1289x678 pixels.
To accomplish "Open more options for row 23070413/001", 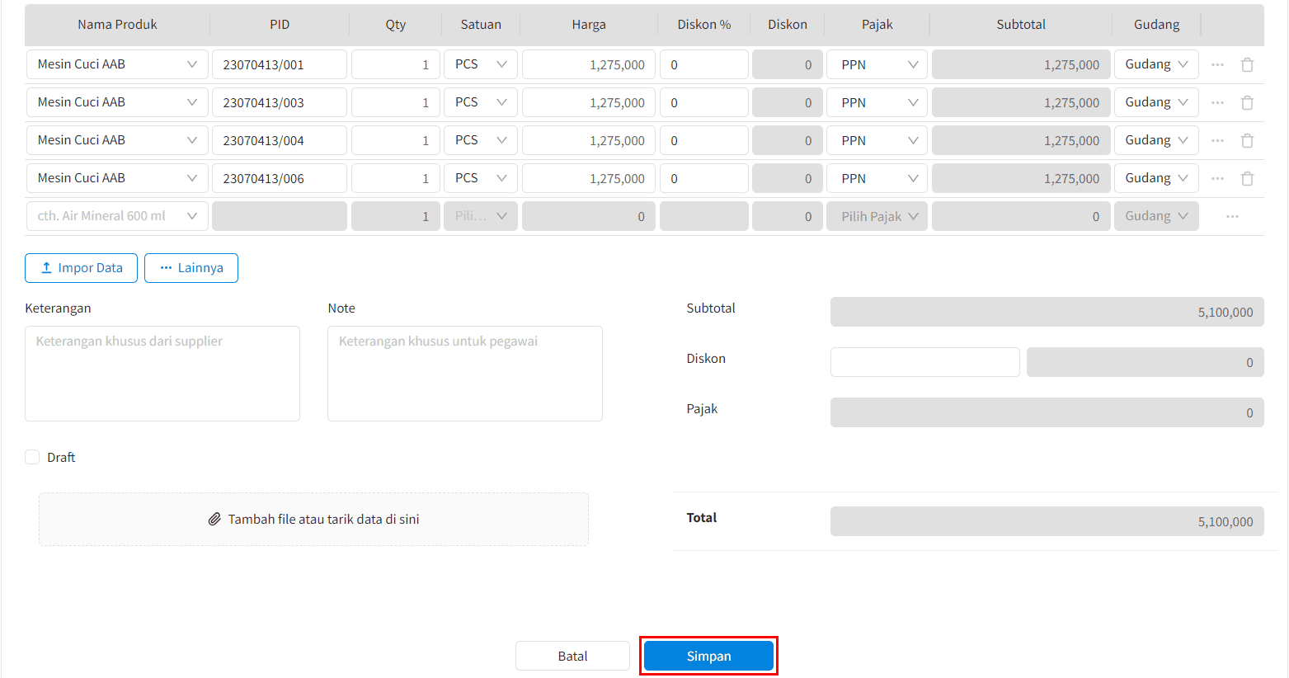I will point(1217,64).
